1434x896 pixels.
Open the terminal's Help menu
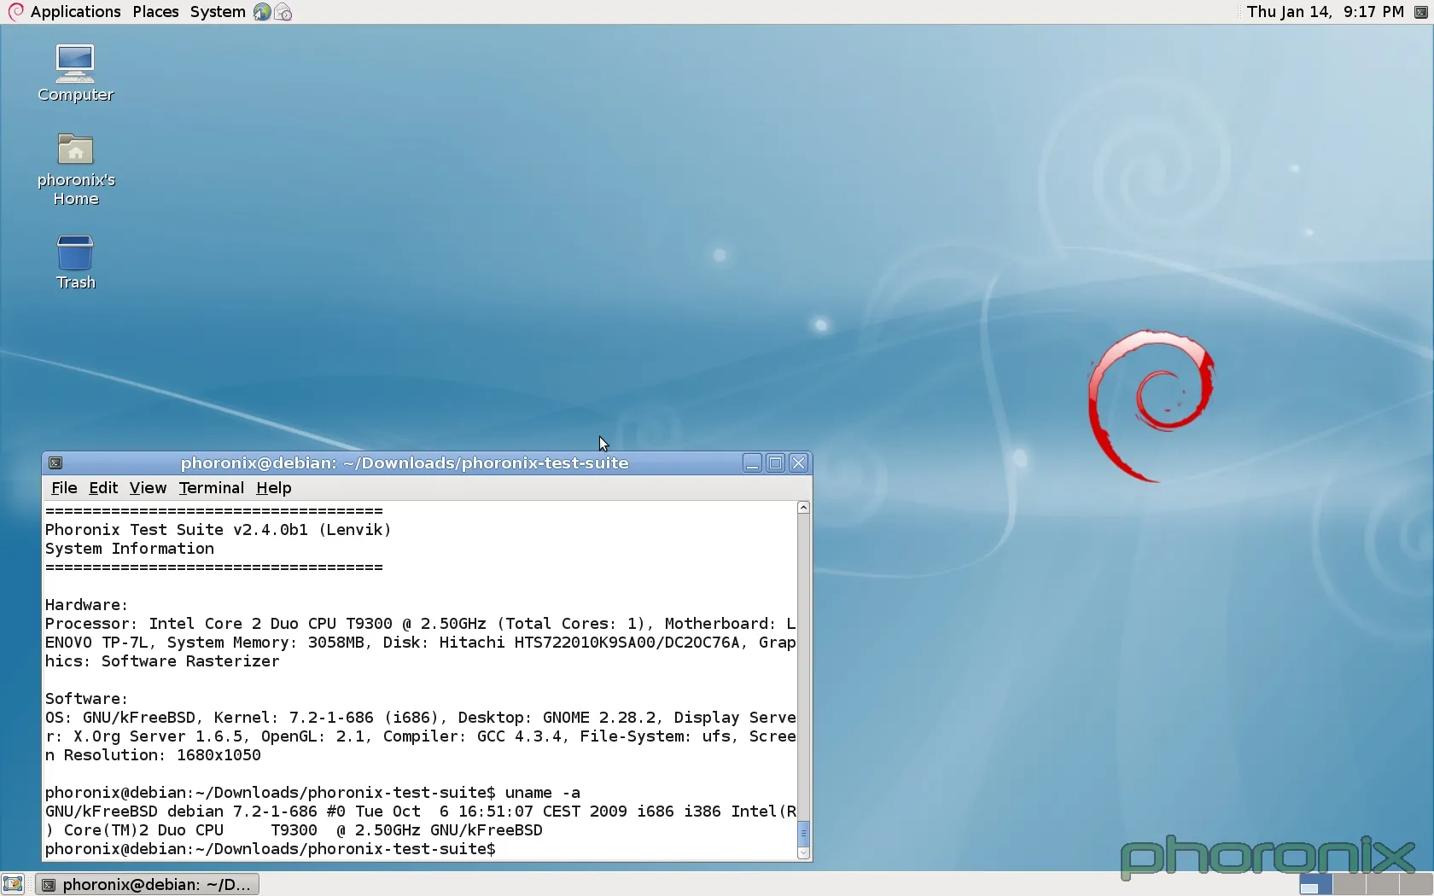click(x=274, y=488)
